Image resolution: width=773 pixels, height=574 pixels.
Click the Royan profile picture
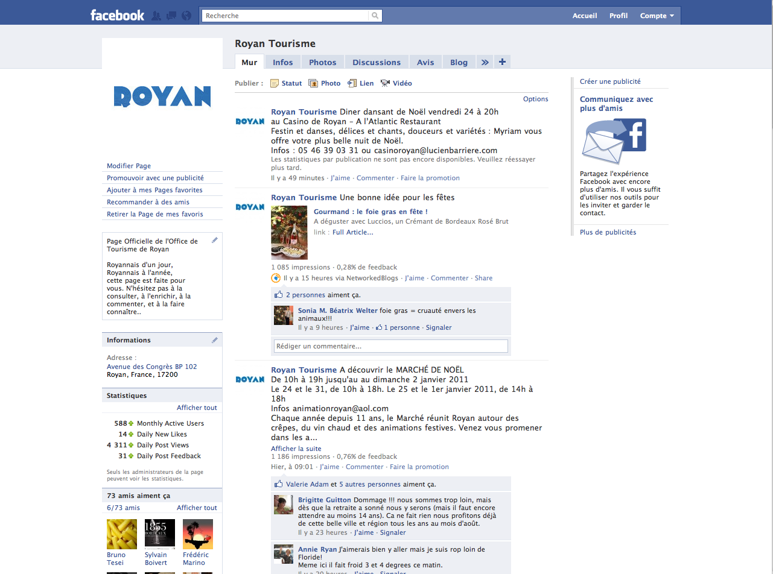point(162,96)
